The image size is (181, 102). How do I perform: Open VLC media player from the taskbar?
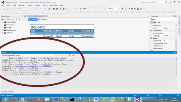point(39,99)
